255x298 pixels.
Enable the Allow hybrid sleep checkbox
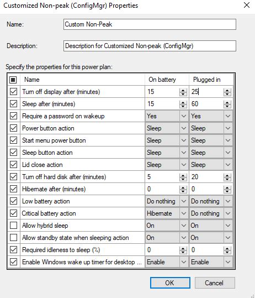(x=13, y=226)
